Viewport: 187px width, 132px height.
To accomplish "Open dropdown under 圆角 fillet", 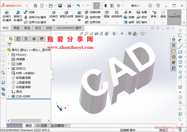I will pos(107,23).
